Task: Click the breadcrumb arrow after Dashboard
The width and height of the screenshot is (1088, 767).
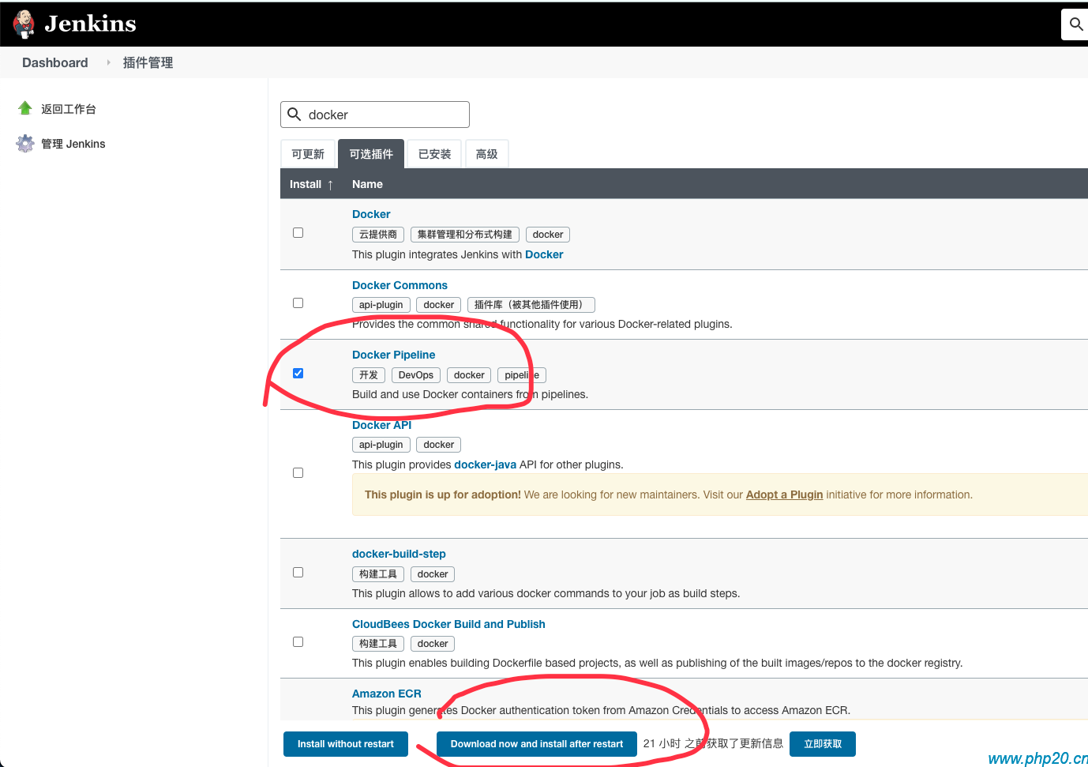Action: click(109, 62)
